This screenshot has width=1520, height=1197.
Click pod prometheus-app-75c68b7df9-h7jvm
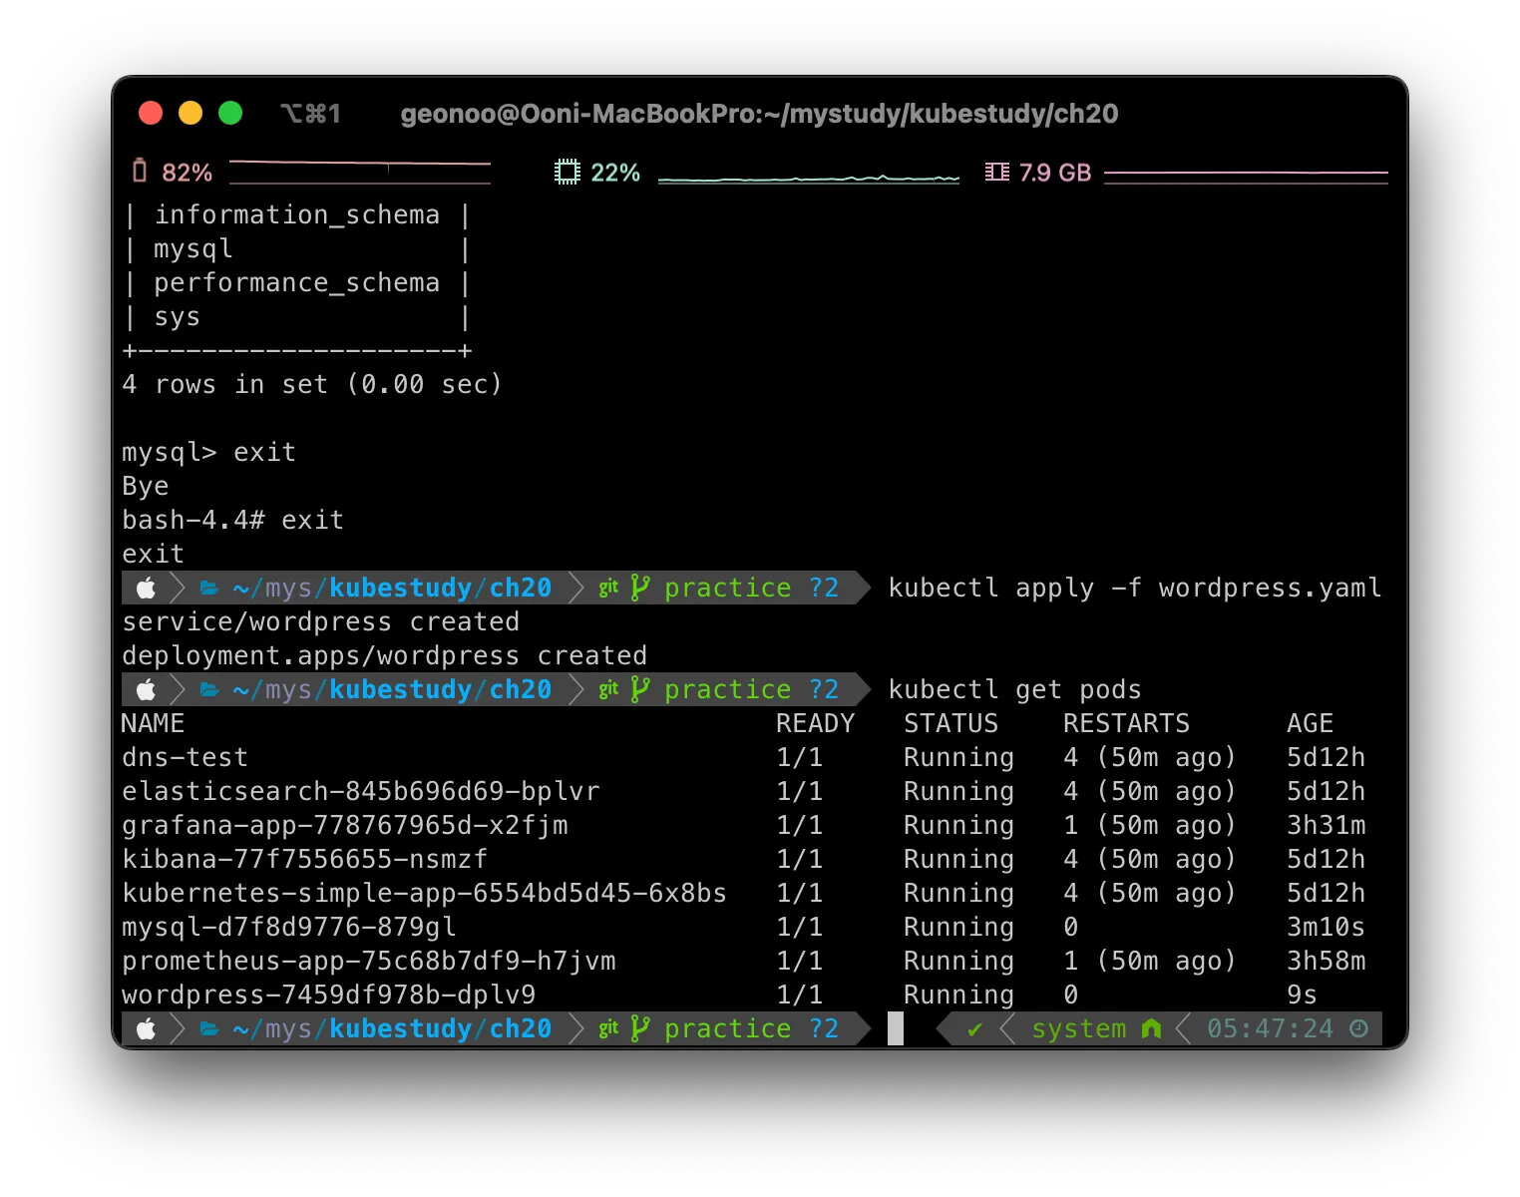coord(369,962)
